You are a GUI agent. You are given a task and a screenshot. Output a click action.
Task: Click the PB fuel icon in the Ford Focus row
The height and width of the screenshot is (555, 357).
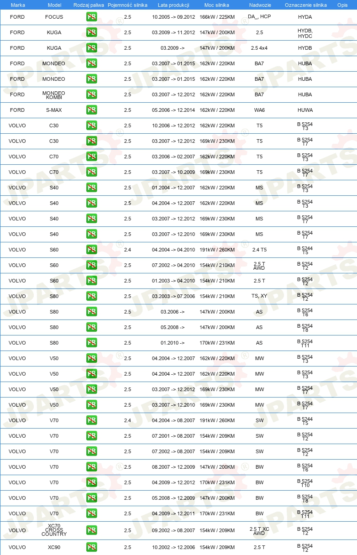[91, 17]
